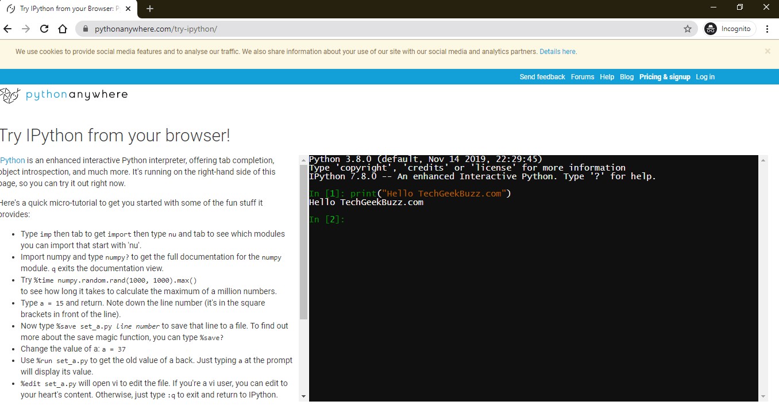Open a new browser tab
Screen dimensions: 779x405
point(149,9)
